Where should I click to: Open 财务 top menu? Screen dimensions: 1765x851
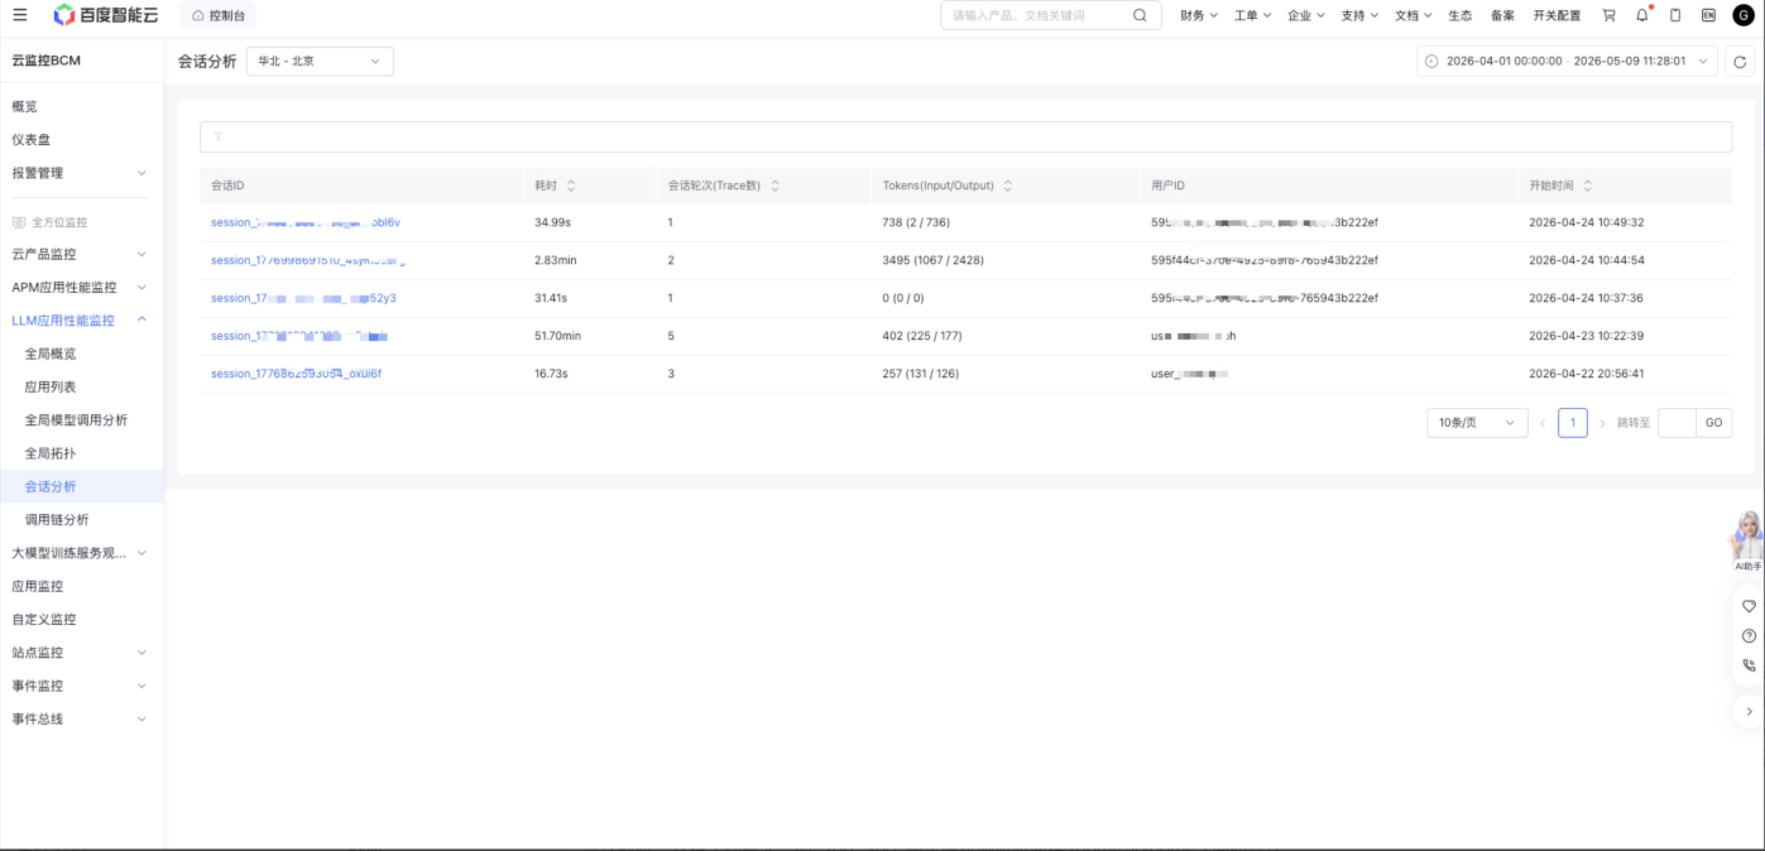click(1198, 15)
